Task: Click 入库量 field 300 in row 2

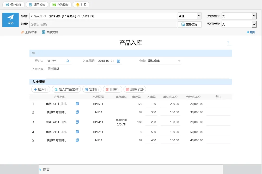Action: tap(151, 112)
